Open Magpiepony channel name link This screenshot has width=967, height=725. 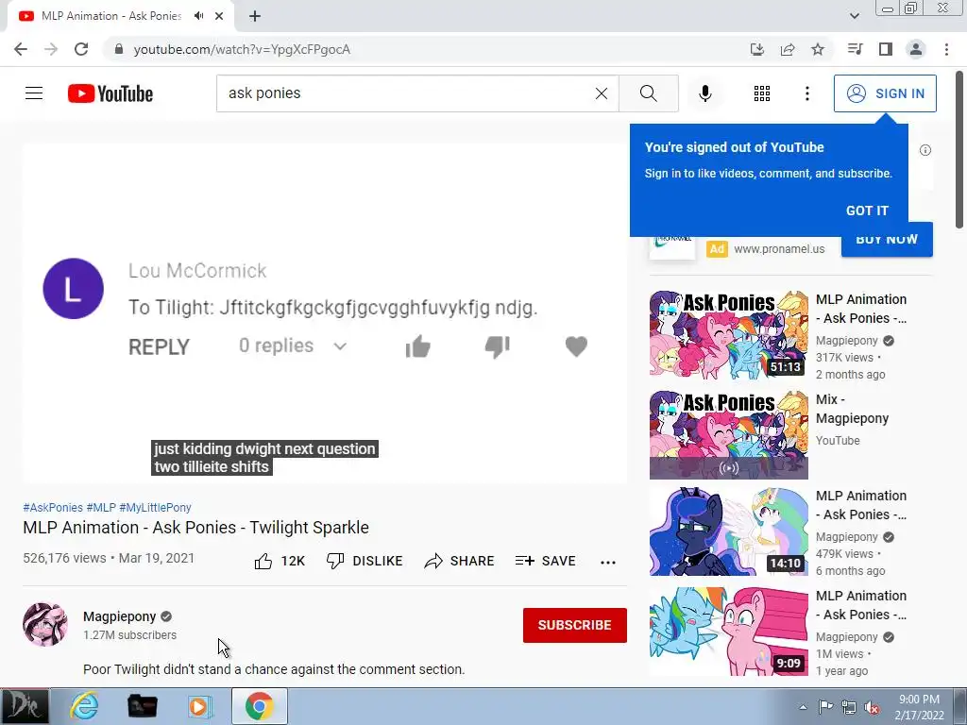[120, 616]
